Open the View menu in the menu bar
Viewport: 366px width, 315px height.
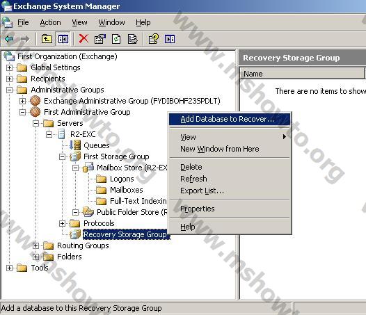point(79,22)
